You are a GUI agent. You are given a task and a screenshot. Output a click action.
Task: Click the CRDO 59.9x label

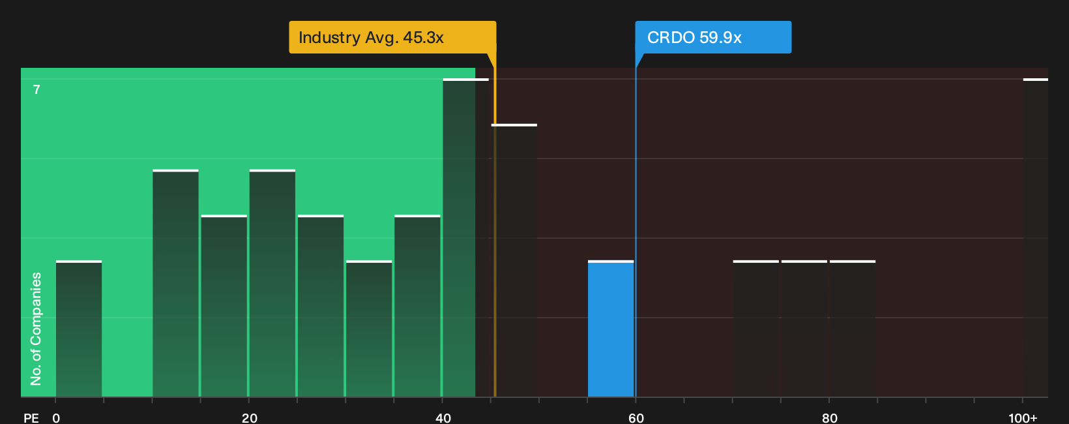click(713, 37)
